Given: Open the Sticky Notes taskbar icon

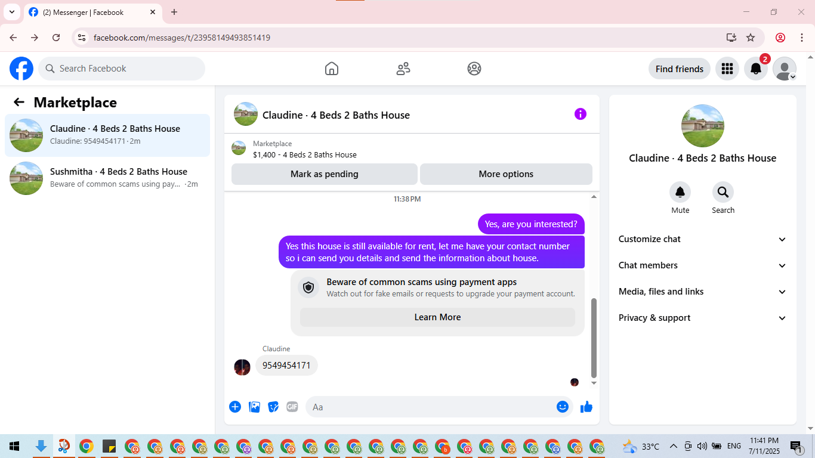Looking at the screenshot, I should tap(109, 446).
